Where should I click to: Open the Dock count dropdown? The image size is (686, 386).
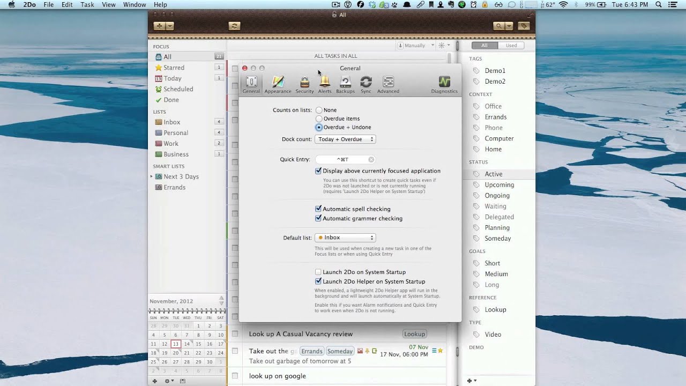point(345,139)
